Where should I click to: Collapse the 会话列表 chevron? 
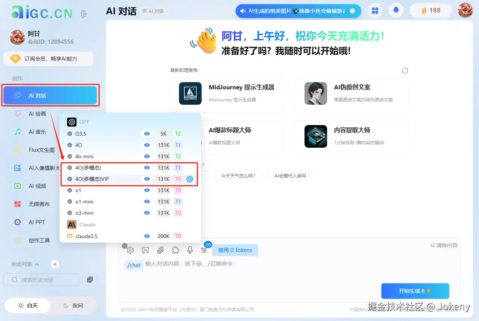(x=37, y=264)
